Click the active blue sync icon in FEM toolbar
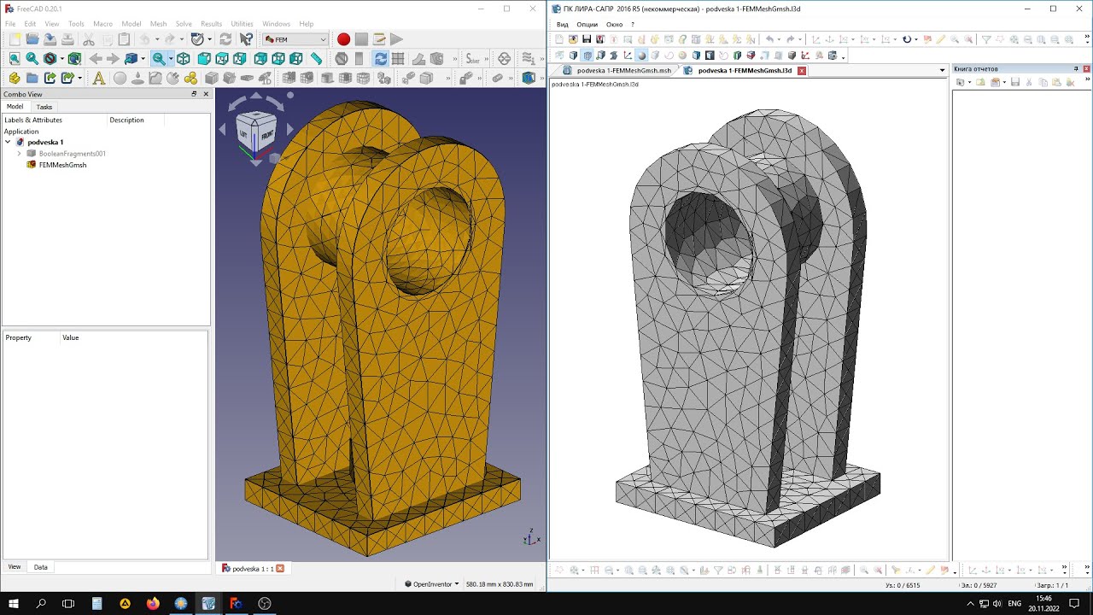1093x615 pixels. click(x=381, y=58)
